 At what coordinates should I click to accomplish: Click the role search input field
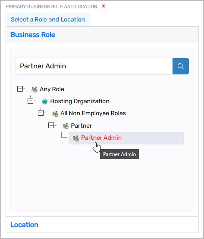tap(94, 66)
